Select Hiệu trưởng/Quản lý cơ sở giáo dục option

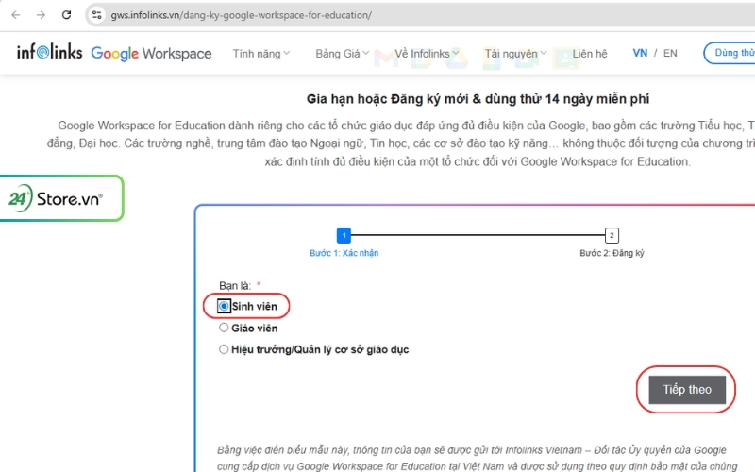(x=224, y=349)
